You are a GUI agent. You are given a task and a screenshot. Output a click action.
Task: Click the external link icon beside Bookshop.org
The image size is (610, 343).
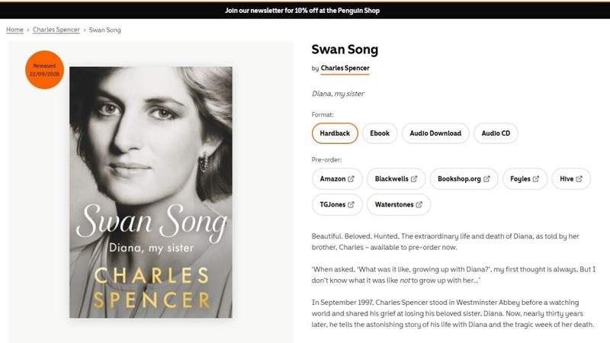(486, 179)
